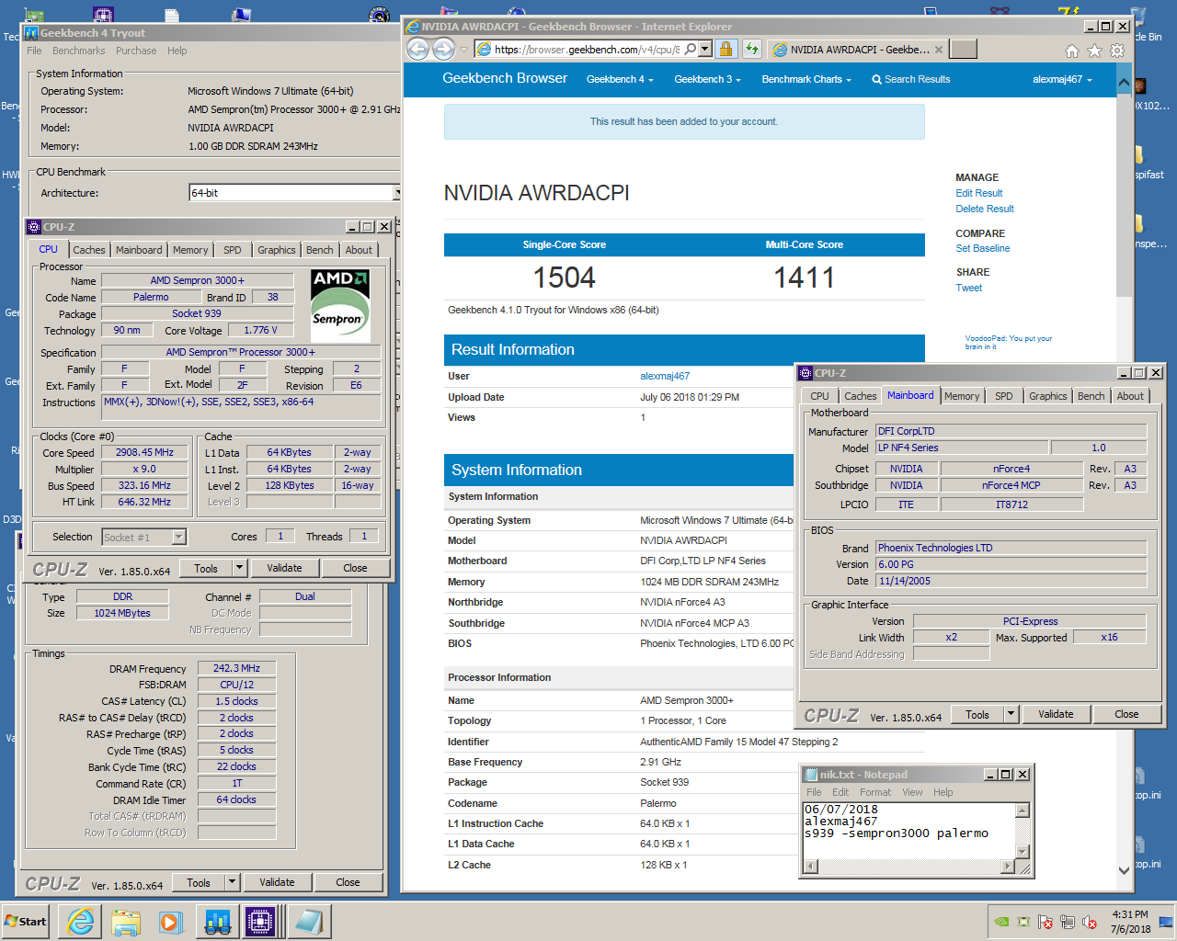This screenshot has height=941, width=1177.
Task: Expand the Geekbench 4 navigation menu
Action: click(x=620, y=79)
